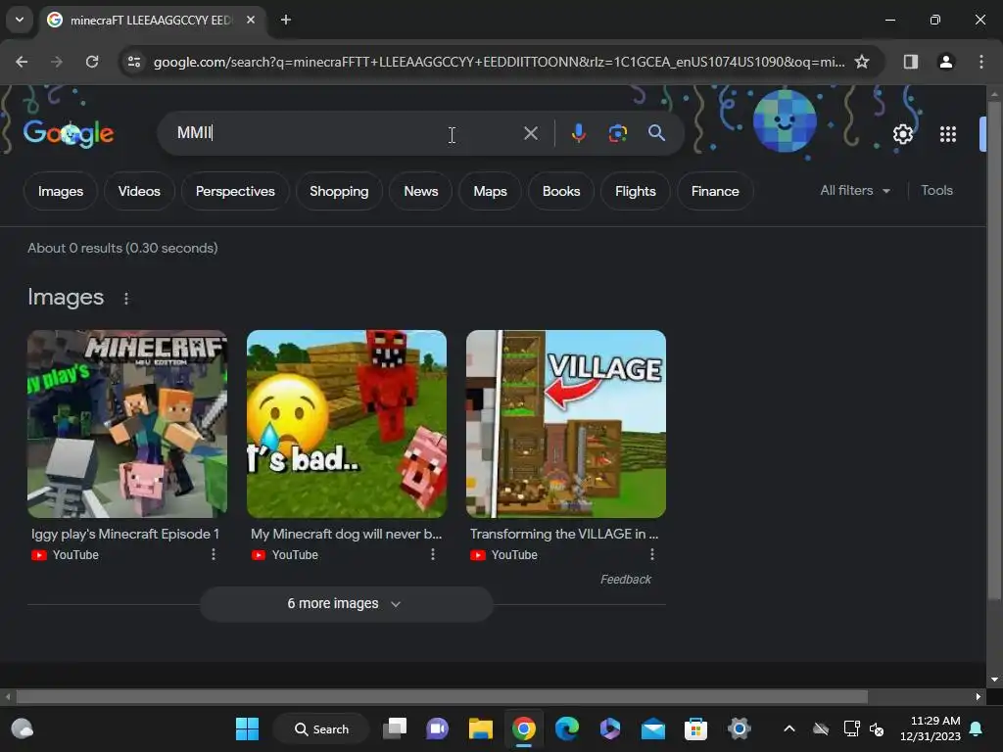
Task: Open Transforming the VILLAGE title link
Action: (x=564, y=534)
